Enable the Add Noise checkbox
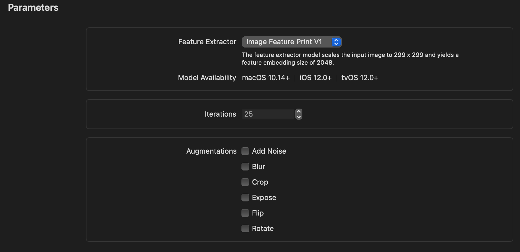 coord(245,151)
